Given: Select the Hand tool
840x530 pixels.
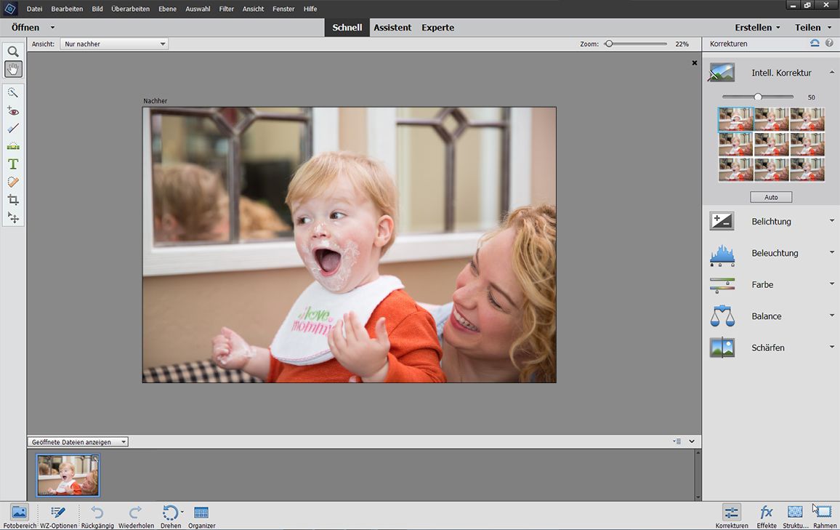Looking at the screenshot, I should (x=13, y=70).
